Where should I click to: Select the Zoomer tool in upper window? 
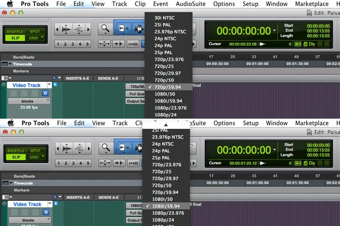[105, 29]
